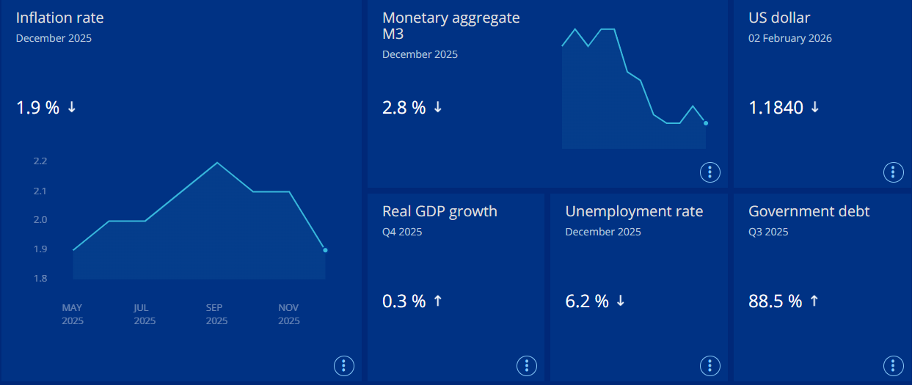Click the Government debt heading
This screenshot has width=912, height=385.
tap(809, 211)
